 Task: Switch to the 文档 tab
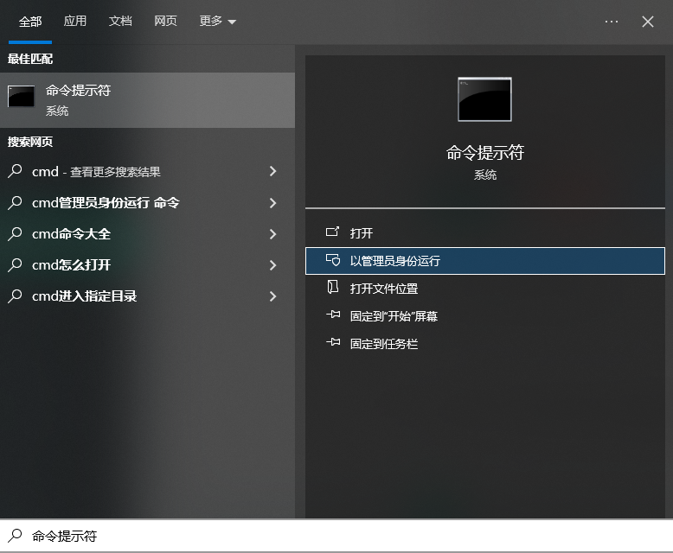click(120, 21)
